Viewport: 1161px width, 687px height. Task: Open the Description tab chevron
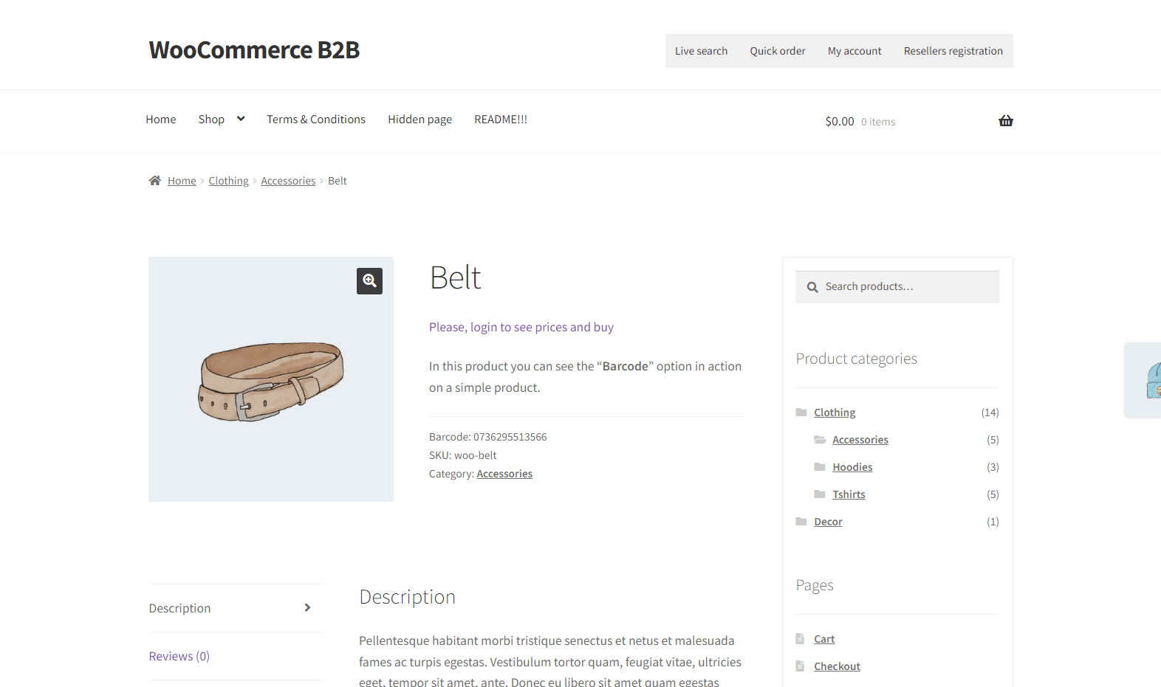[x=307, y=608]
